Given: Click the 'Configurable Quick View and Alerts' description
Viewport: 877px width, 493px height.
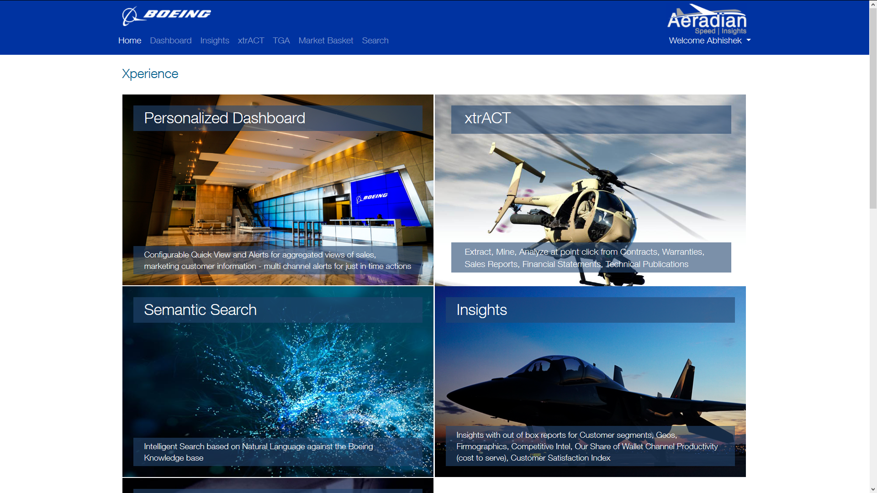Looking at the screenshot, I should 277,260.
